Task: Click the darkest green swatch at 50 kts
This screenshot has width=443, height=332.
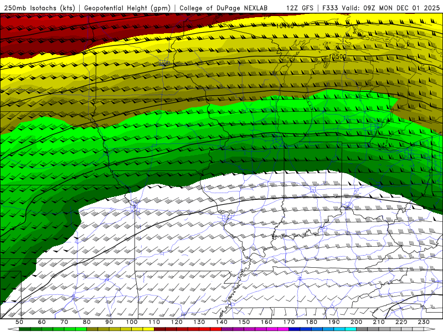Action: point(24,329)
